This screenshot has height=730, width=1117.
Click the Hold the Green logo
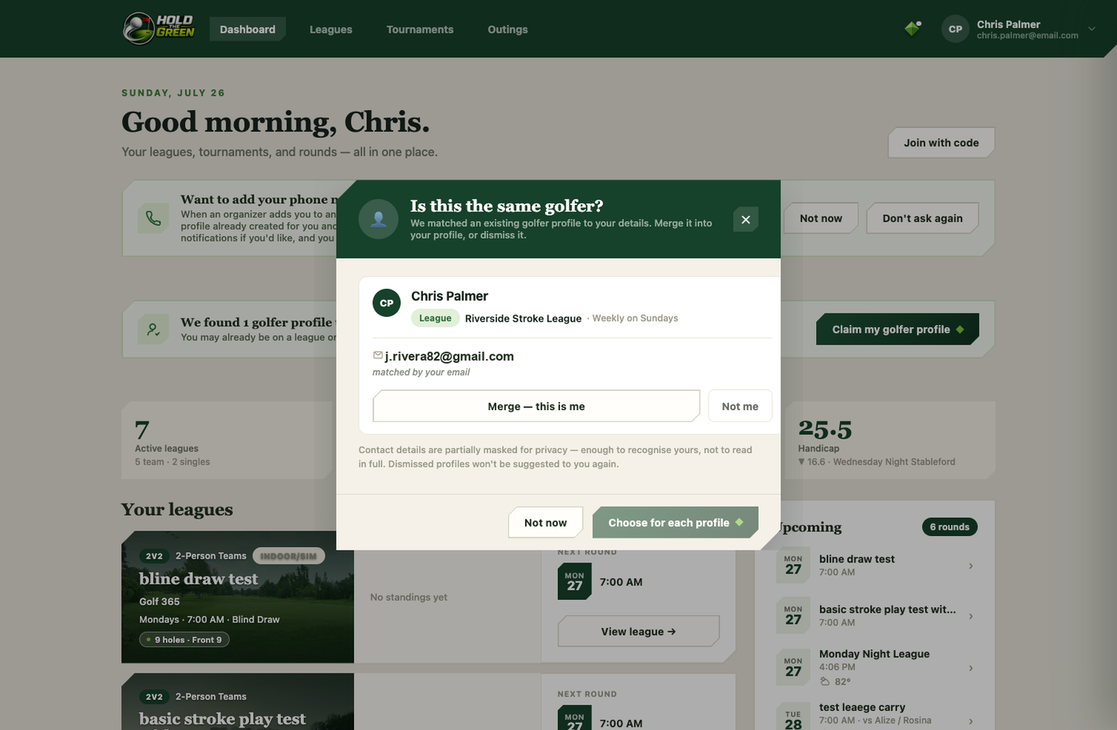click(160, 29)
